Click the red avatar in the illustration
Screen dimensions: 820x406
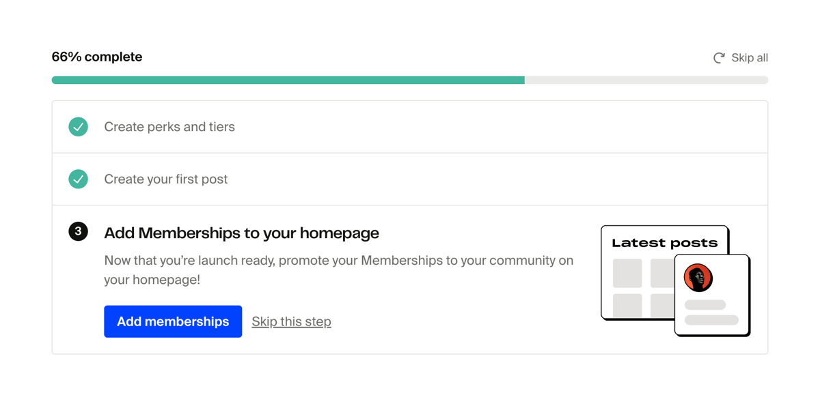pyautogui.click(x=698, y=278)
